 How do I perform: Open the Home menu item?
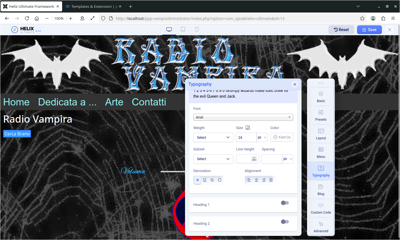[x=16, y=102]
